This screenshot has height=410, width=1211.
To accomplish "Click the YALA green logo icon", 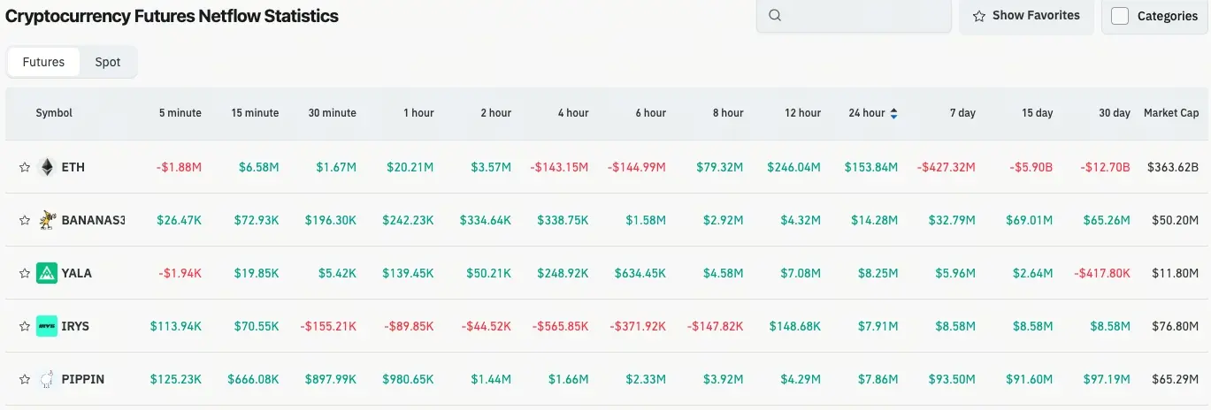I will [47, 273].
